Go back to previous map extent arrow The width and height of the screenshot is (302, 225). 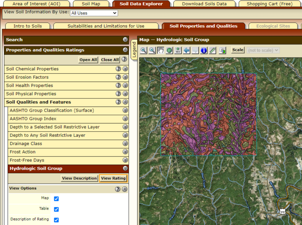(187, 50)
